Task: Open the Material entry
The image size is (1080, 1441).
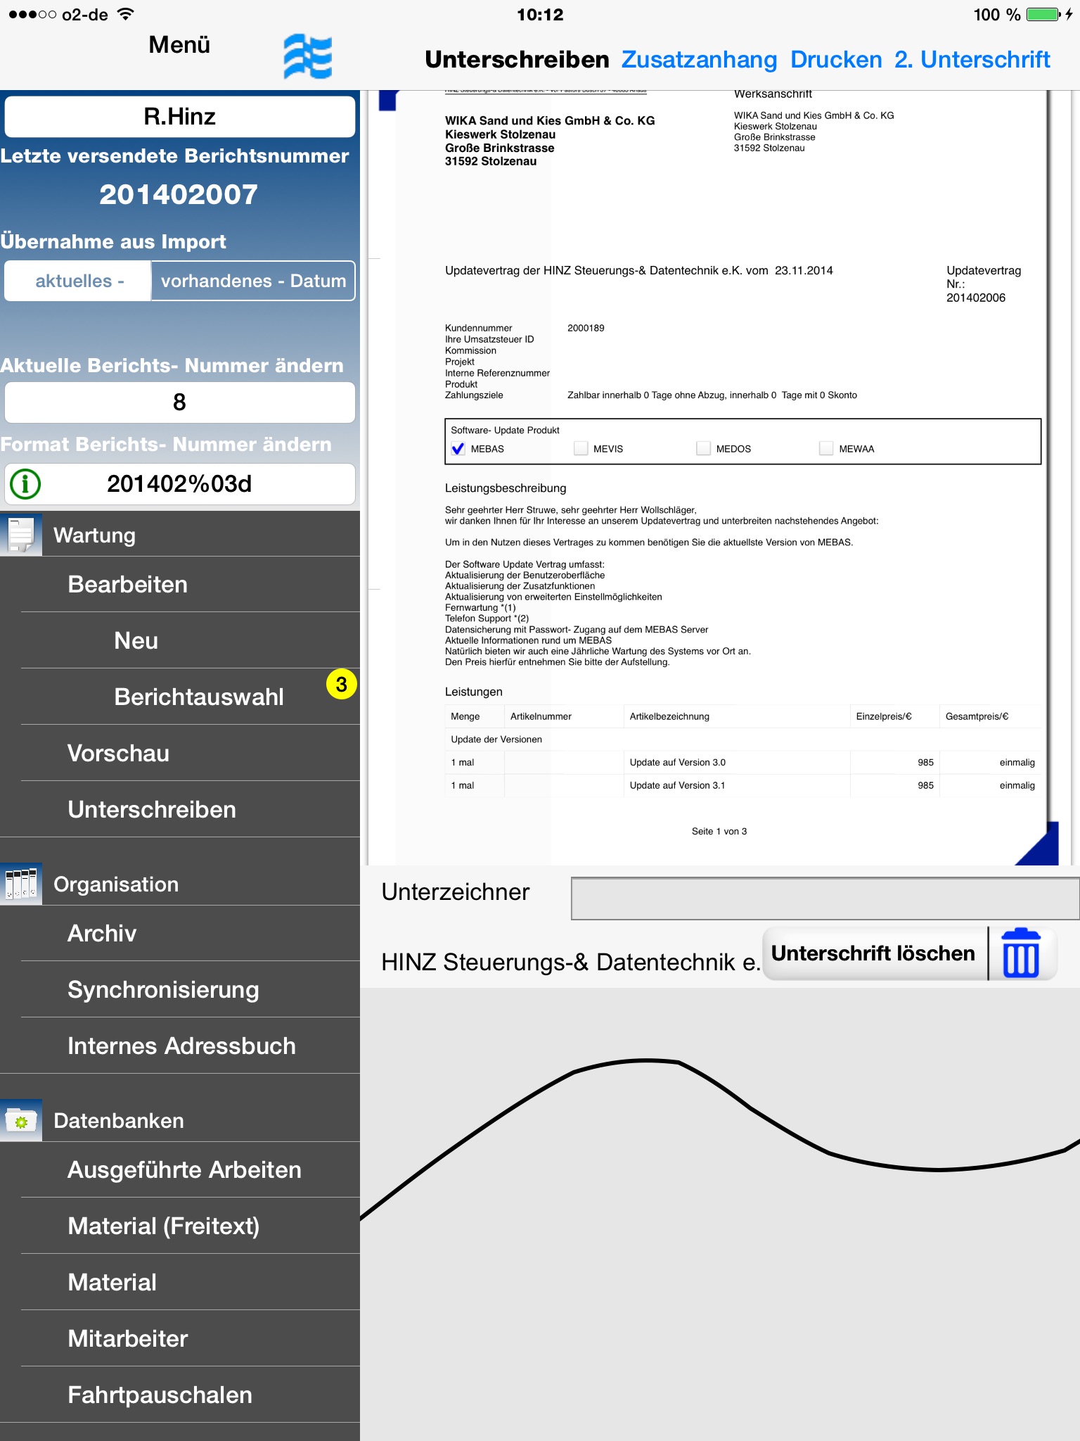Action: (180, 1282)
